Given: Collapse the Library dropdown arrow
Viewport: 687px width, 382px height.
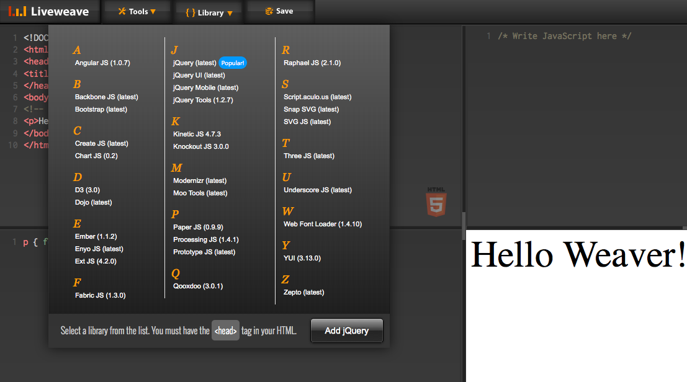Looking at the screenshot, I should point(230,14).
